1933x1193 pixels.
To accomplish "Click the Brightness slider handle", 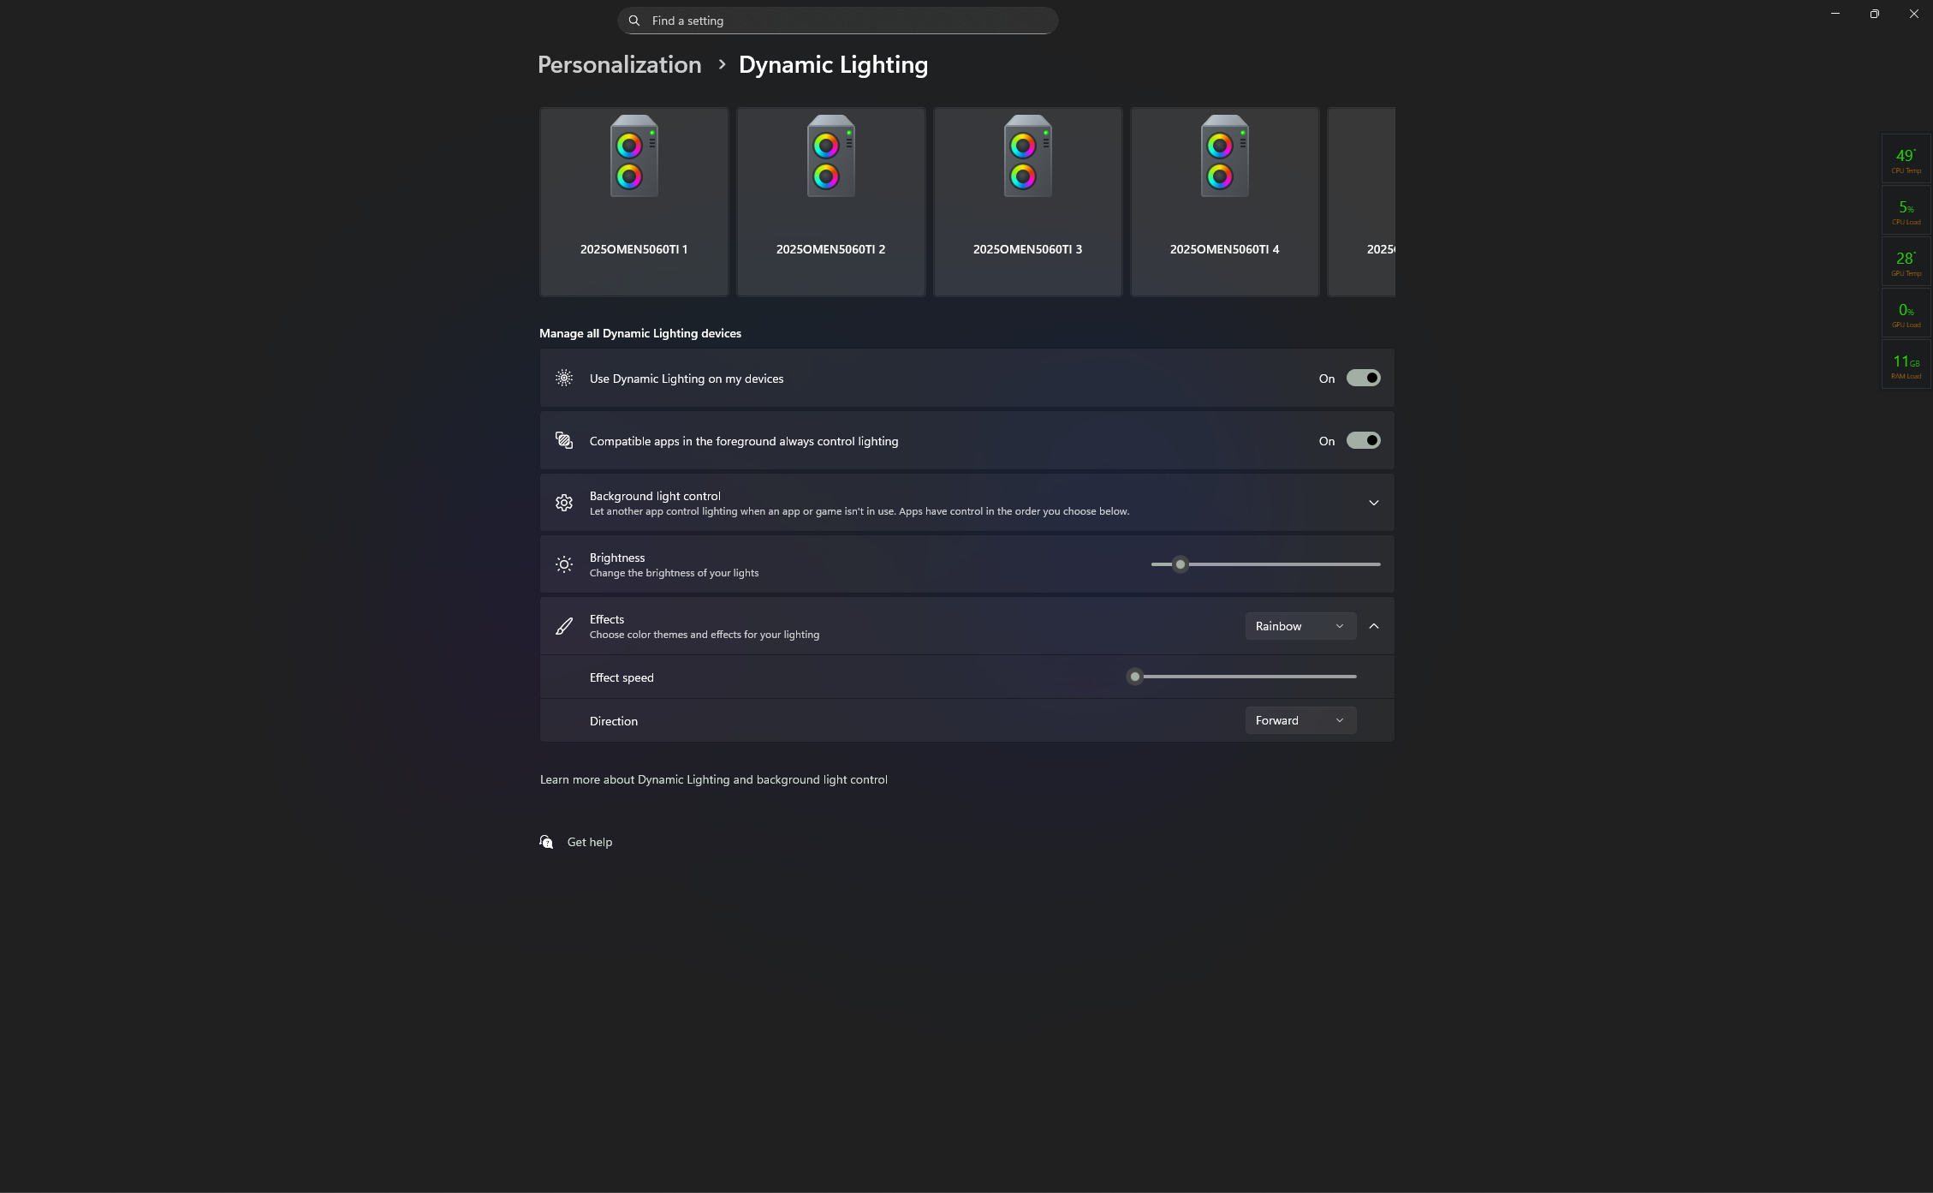I will coord(1181,564).
